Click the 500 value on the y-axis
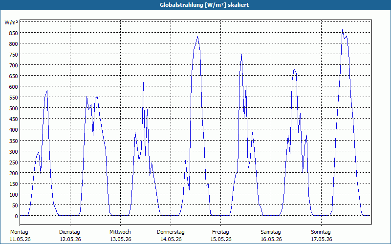The width and height of the screenshot is (391, 244). coord(14,108)
